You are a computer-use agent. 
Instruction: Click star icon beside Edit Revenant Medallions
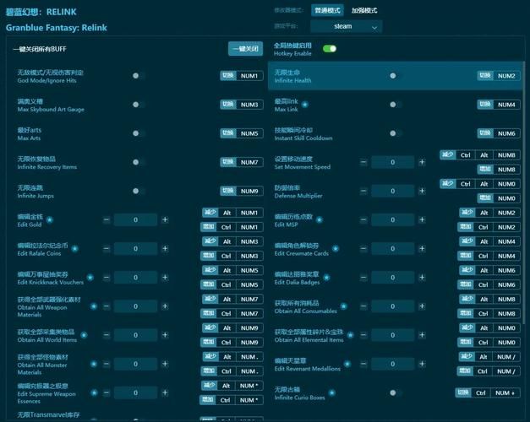(347, 364)
